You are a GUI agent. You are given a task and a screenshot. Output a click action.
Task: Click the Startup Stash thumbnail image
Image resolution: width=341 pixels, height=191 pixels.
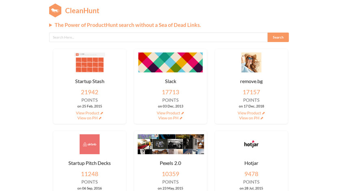tap(90, 62)
